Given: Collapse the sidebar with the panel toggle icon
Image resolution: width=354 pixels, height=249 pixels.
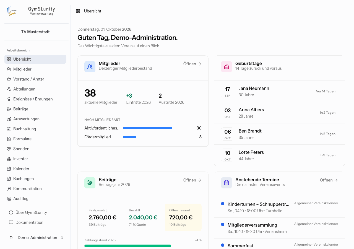Looking at the screenshot, I should 78,11.
